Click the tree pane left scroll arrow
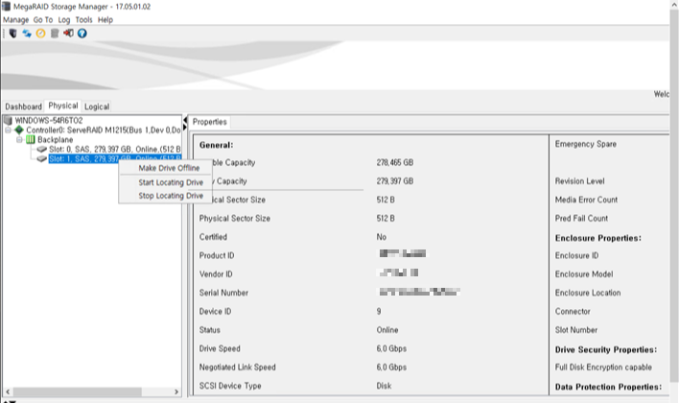The width and height of the screenshot is (679, 403). point(8,391)
